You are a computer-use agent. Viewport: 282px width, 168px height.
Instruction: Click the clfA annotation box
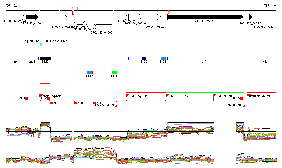click(x=205, y=58)
